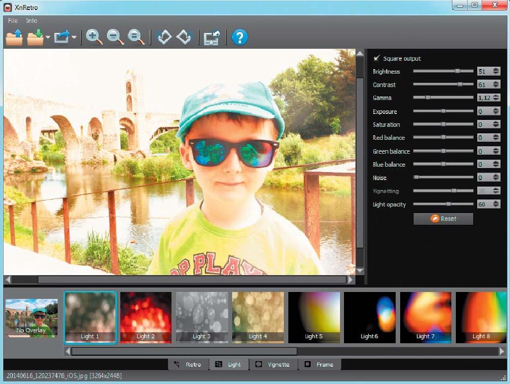Click the open image folder icon
The image size is (510, 384).
pos(14,38)
